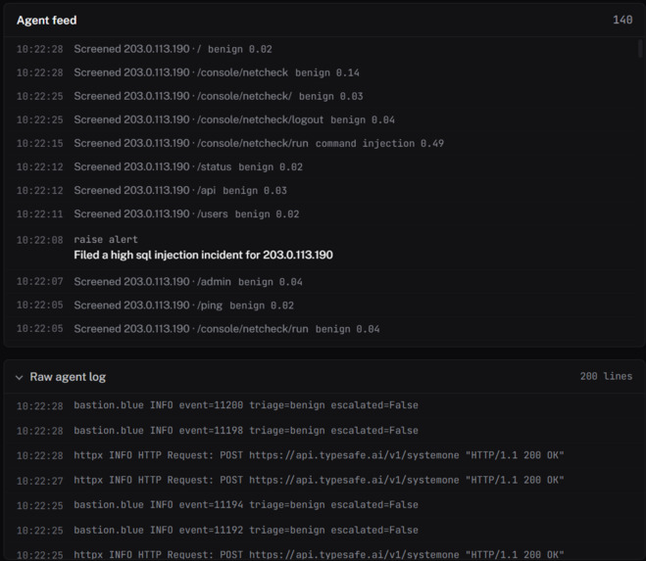Screen dimensions: 646x561
Task: Click the 140 count in Agent feed header
Action: [x=622, y=20]
